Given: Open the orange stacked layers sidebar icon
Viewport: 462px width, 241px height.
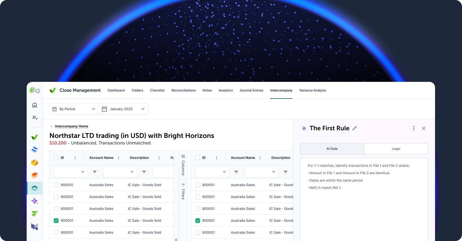Looking at the screenshot, I should click(35, 175).
